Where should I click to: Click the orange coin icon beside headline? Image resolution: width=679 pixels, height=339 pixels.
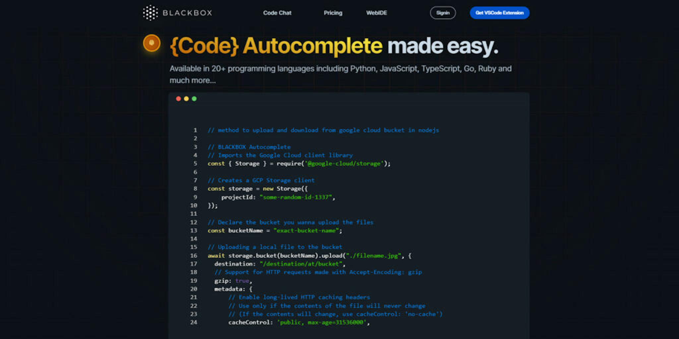coord(152,43)
